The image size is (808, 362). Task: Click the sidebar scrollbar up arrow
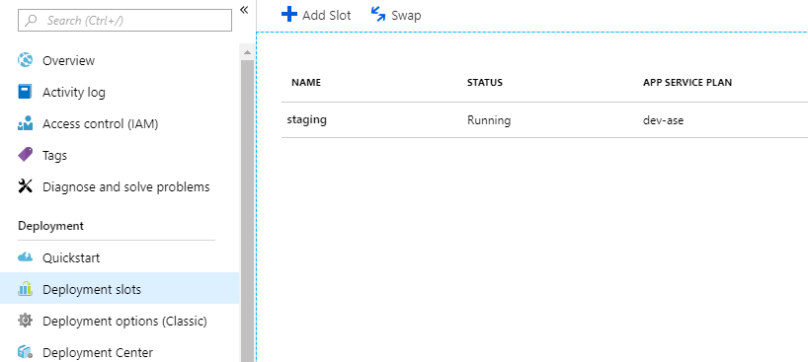point(247,52)
